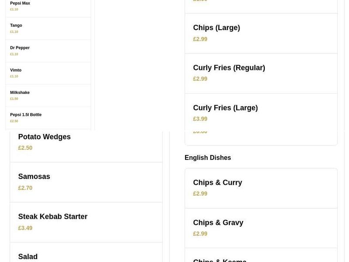Add Samosas to your order
The height and width of the screenshot is (262, 349).
click(34, 176)
